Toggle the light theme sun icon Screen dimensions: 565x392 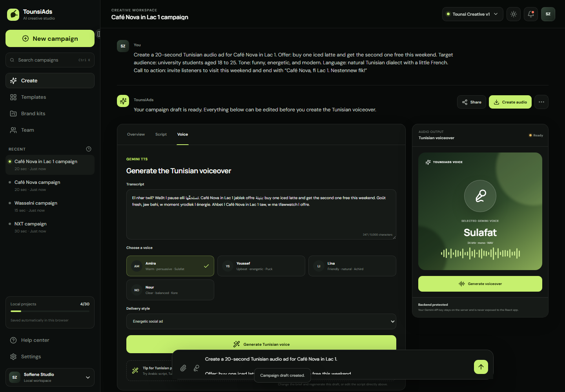point(514,14)
